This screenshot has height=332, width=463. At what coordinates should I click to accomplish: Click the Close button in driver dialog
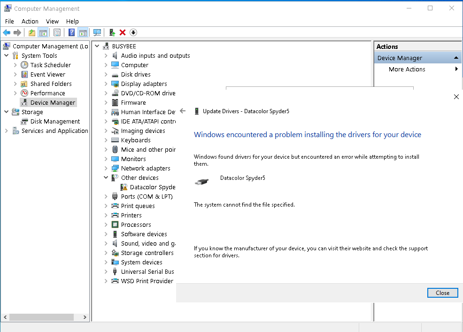(442, 293)
